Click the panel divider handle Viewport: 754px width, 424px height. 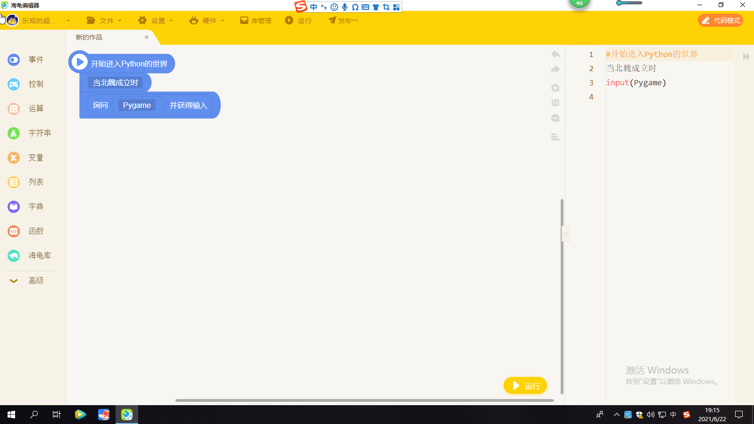566,234
